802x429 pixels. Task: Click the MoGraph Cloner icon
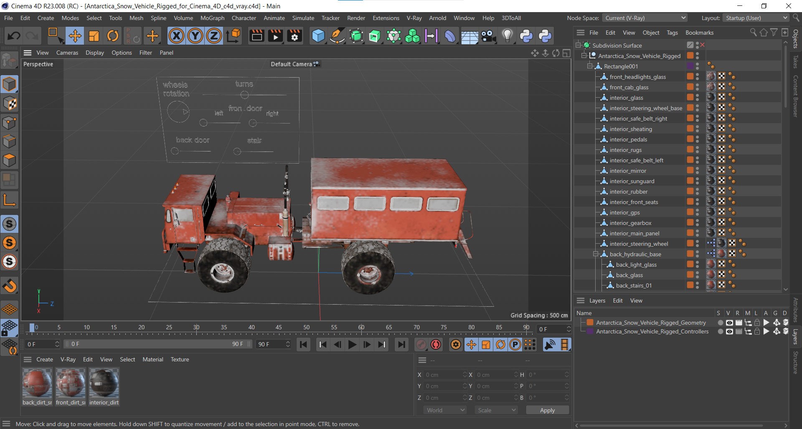412,36
